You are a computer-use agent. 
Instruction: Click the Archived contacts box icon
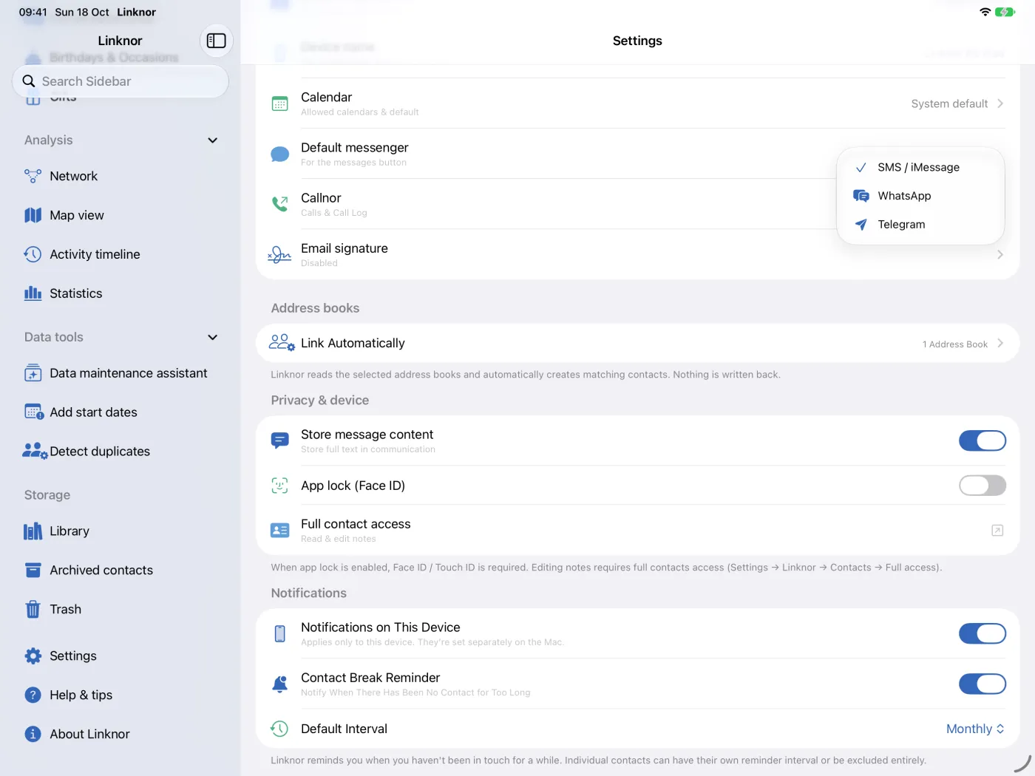point(33,570)
